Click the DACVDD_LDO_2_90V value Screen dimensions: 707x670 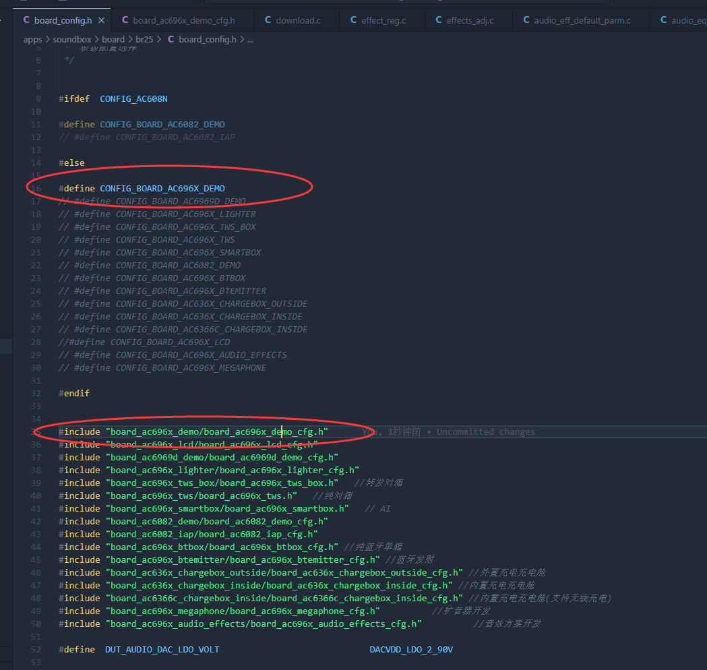tap(411, 650)
